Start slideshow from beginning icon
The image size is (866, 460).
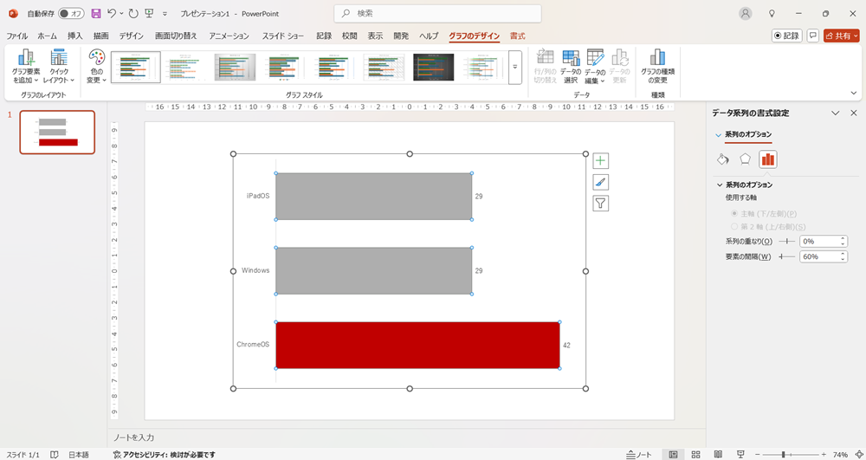[149, 13]
